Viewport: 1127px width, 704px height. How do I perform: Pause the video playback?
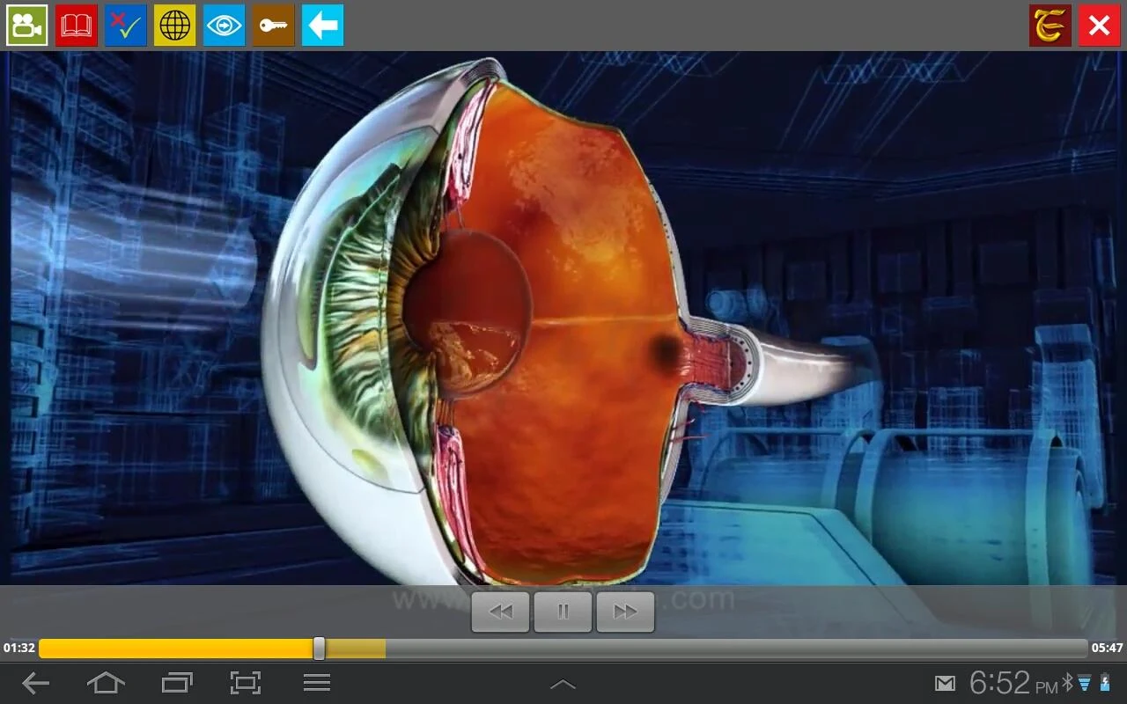563,612
